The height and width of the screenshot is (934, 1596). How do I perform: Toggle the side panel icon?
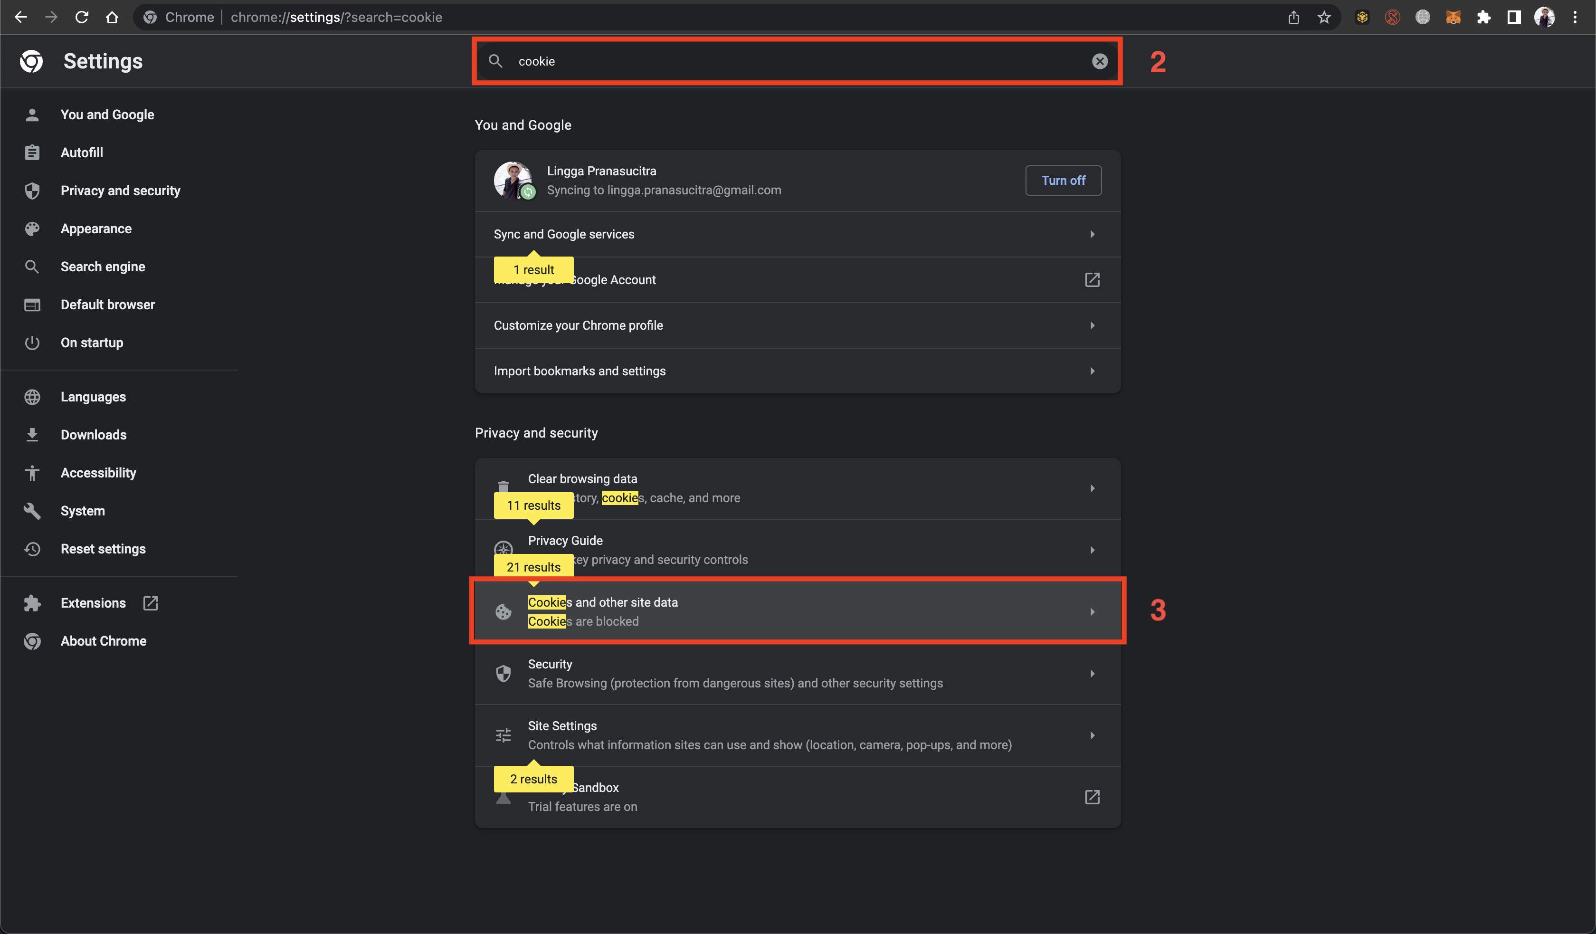1514,17
